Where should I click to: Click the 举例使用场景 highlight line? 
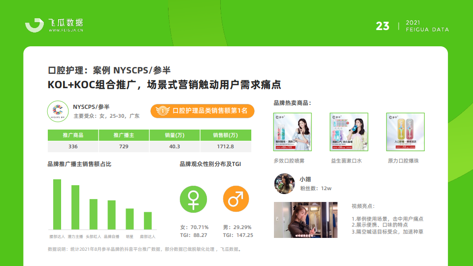(x=388, y=219)
